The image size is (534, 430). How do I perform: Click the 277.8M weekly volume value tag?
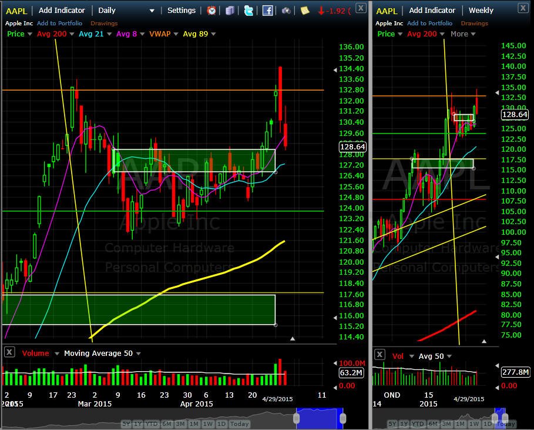click(x=515, y=372)
